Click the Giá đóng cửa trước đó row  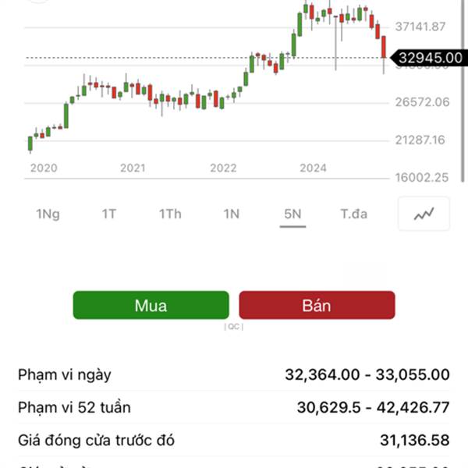click(234, 440)
